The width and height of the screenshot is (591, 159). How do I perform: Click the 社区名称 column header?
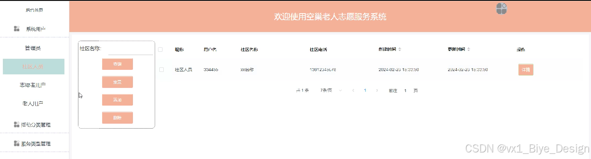[x=249, y=49]
